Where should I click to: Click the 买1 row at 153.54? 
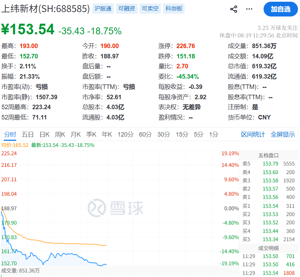pos(268,206)
